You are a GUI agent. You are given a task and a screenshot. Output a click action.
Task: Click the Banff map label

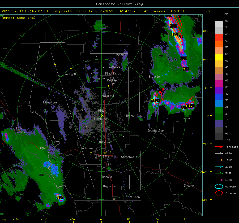(x=44, y=148)
